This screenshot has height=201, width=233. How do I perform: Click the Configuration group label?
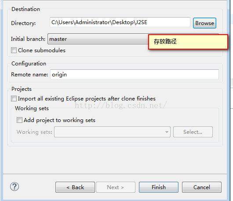pyautogui.click(x=29, y=64)
